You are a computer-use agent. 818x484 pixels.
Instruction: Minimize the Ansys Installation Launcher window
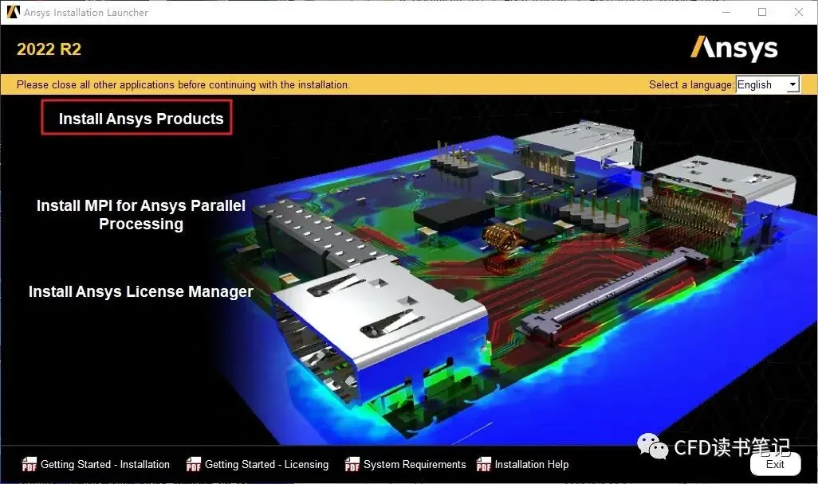click(x=726, y=12)
